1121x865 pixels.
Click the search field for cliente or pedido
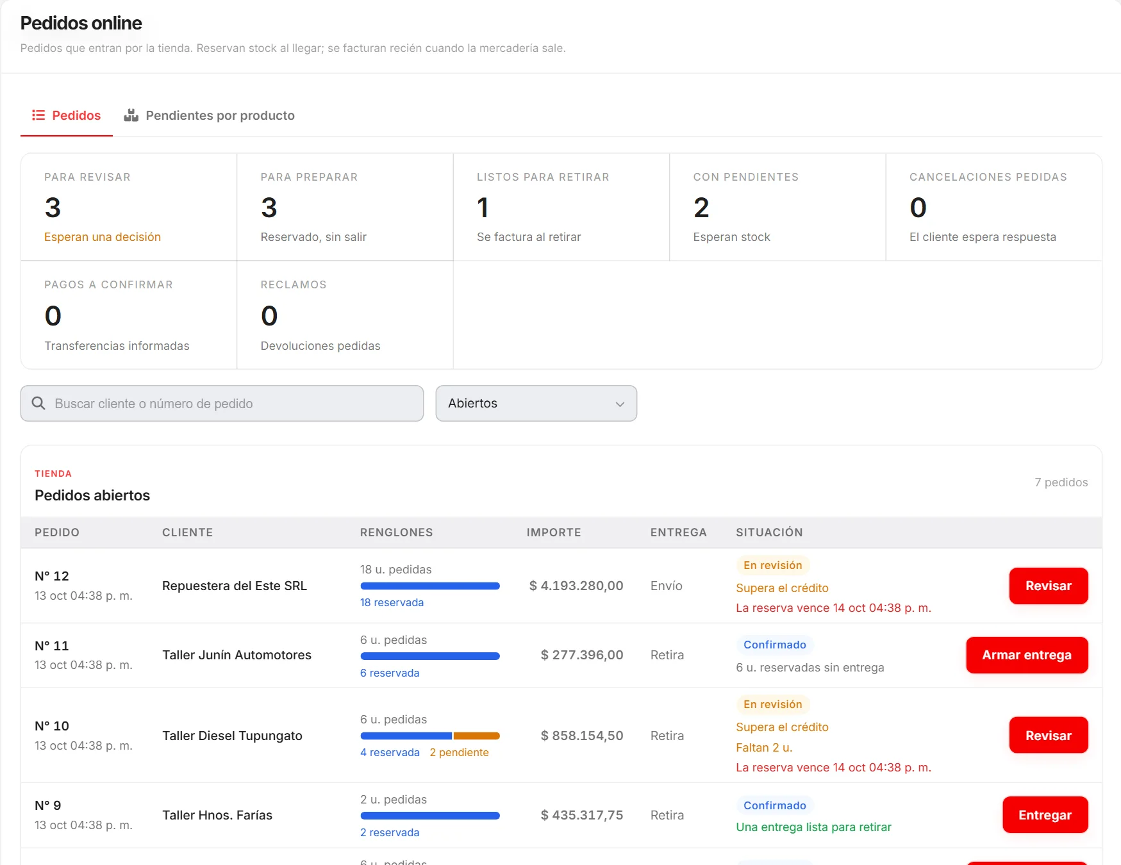(x=222, y=403)
